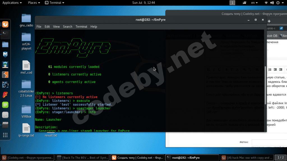Open the nrf24-playset desktop folder
Screen dimensions: 287x161
click(26, 41)
